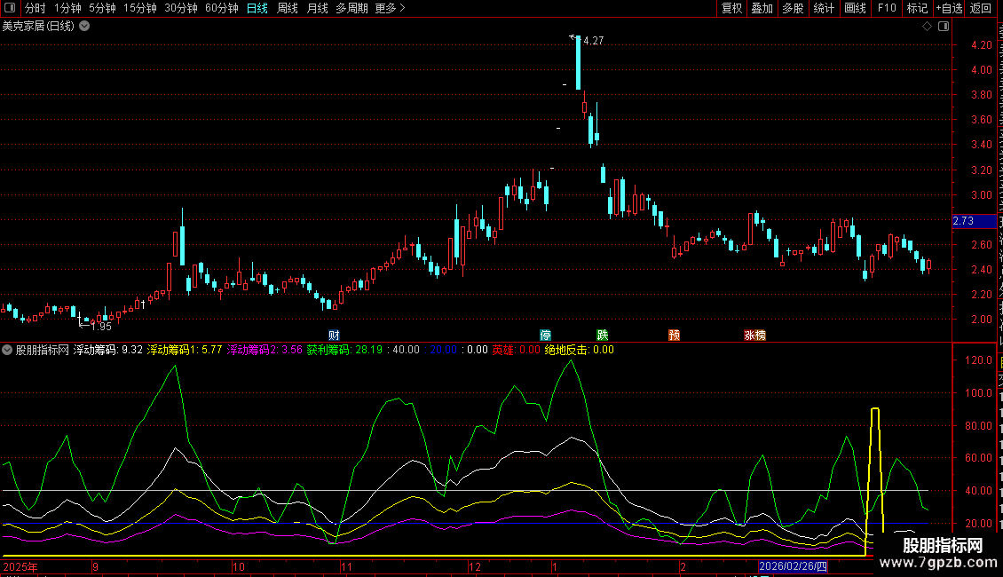Toggle the 叠加 overlay option

click(x=762, y=9)
